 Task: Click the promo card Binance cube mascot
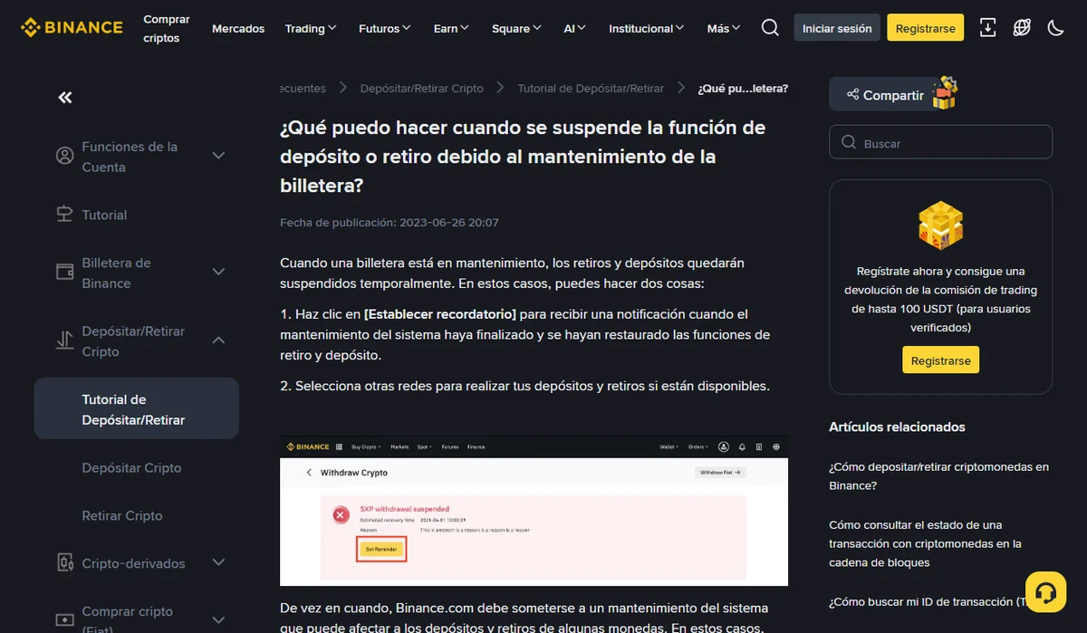940,225
